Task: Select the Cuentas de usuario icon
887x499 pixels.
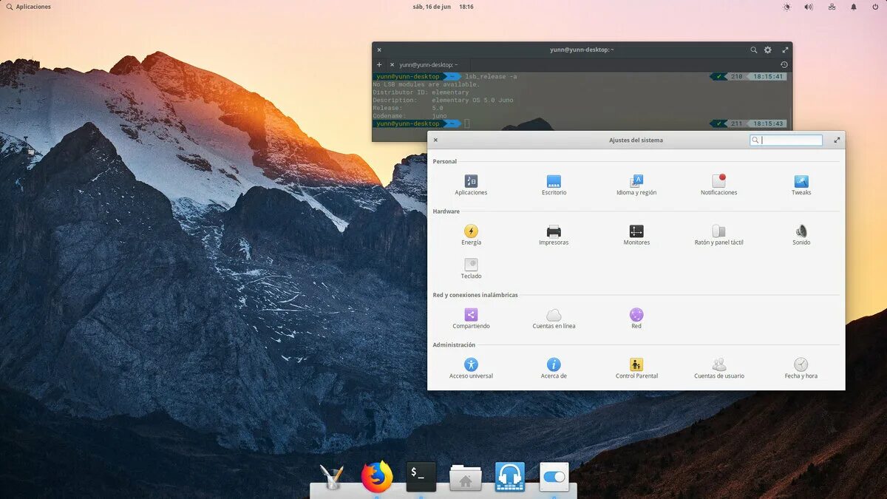Action: coord(718,365)
